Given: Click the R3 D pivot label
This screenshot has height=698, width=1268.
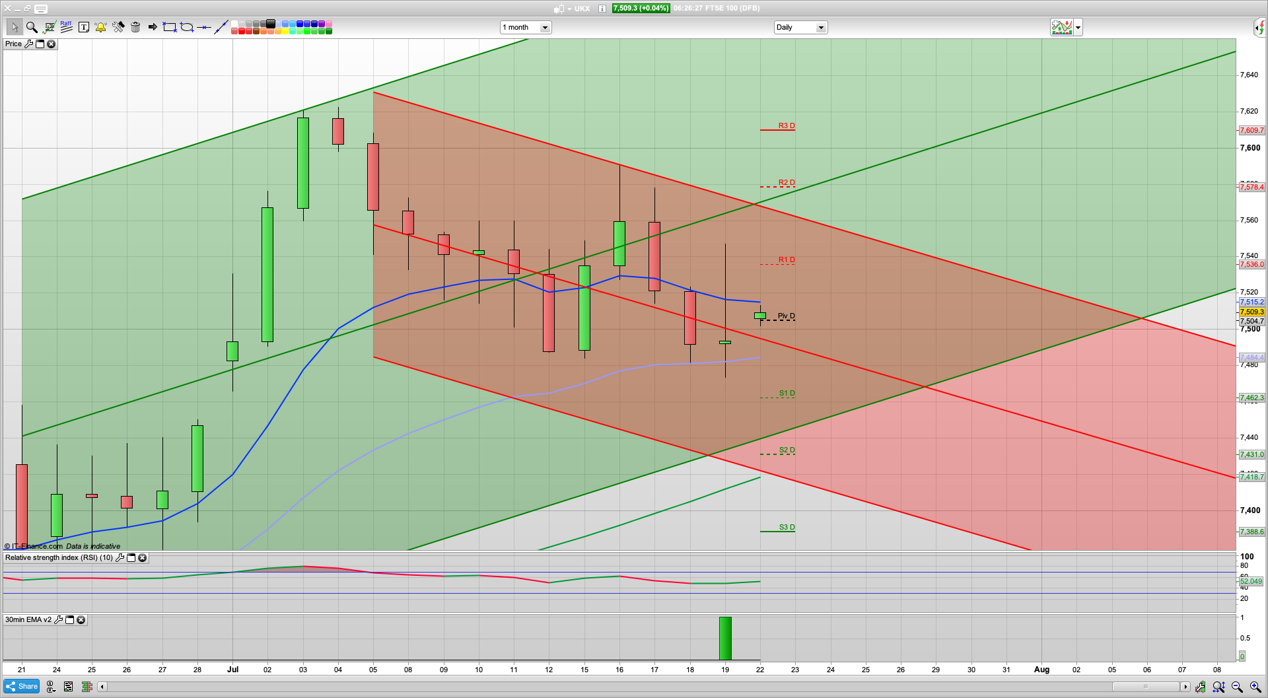Looking at the screenshot, I should tap(786, 125).
